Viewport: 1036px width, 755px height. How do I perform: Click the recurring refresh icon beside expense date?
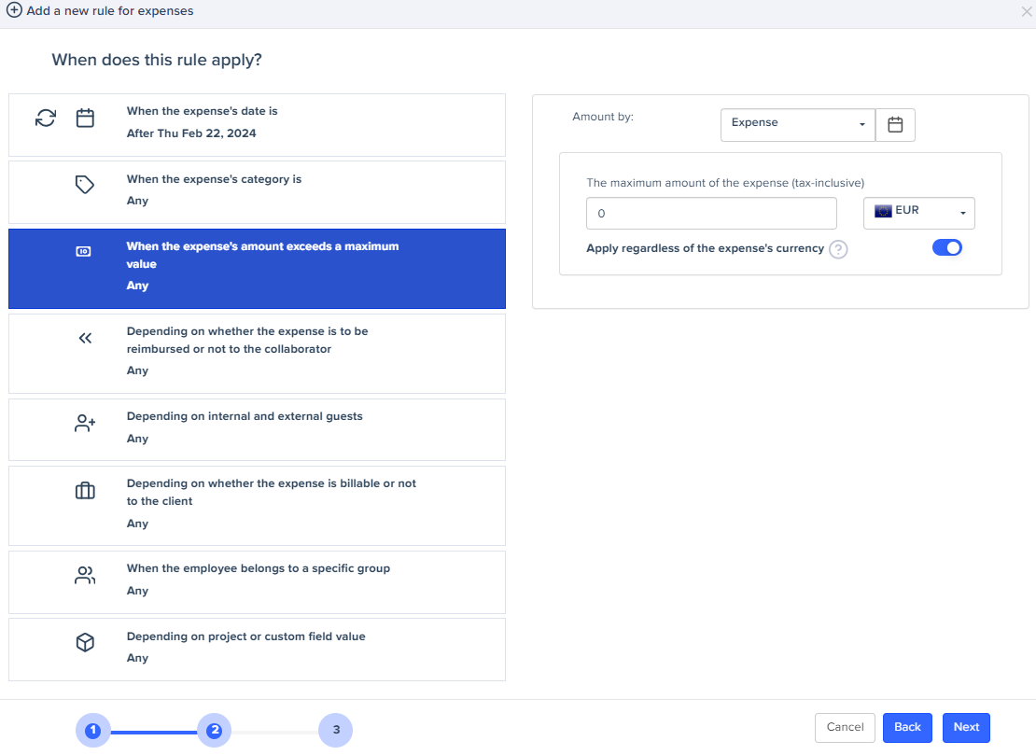pos(46,119)
